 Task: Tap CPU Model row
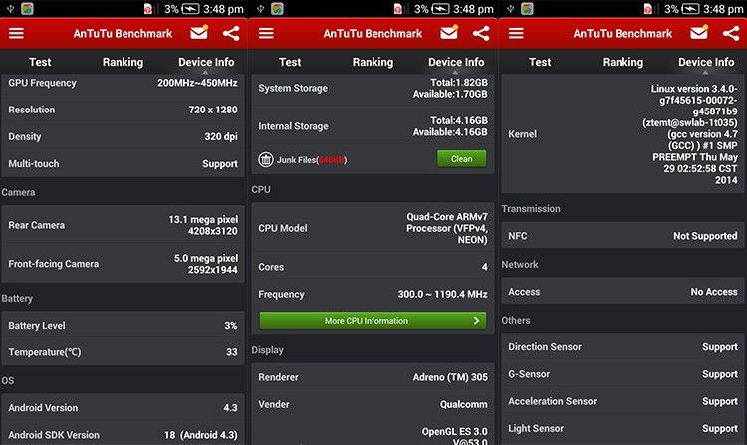pos(373,228)
